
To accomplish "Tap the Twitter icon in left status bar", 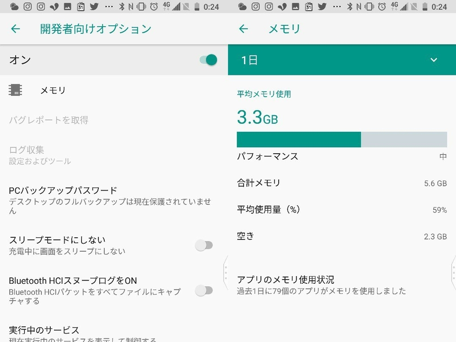I will [94, 6].
